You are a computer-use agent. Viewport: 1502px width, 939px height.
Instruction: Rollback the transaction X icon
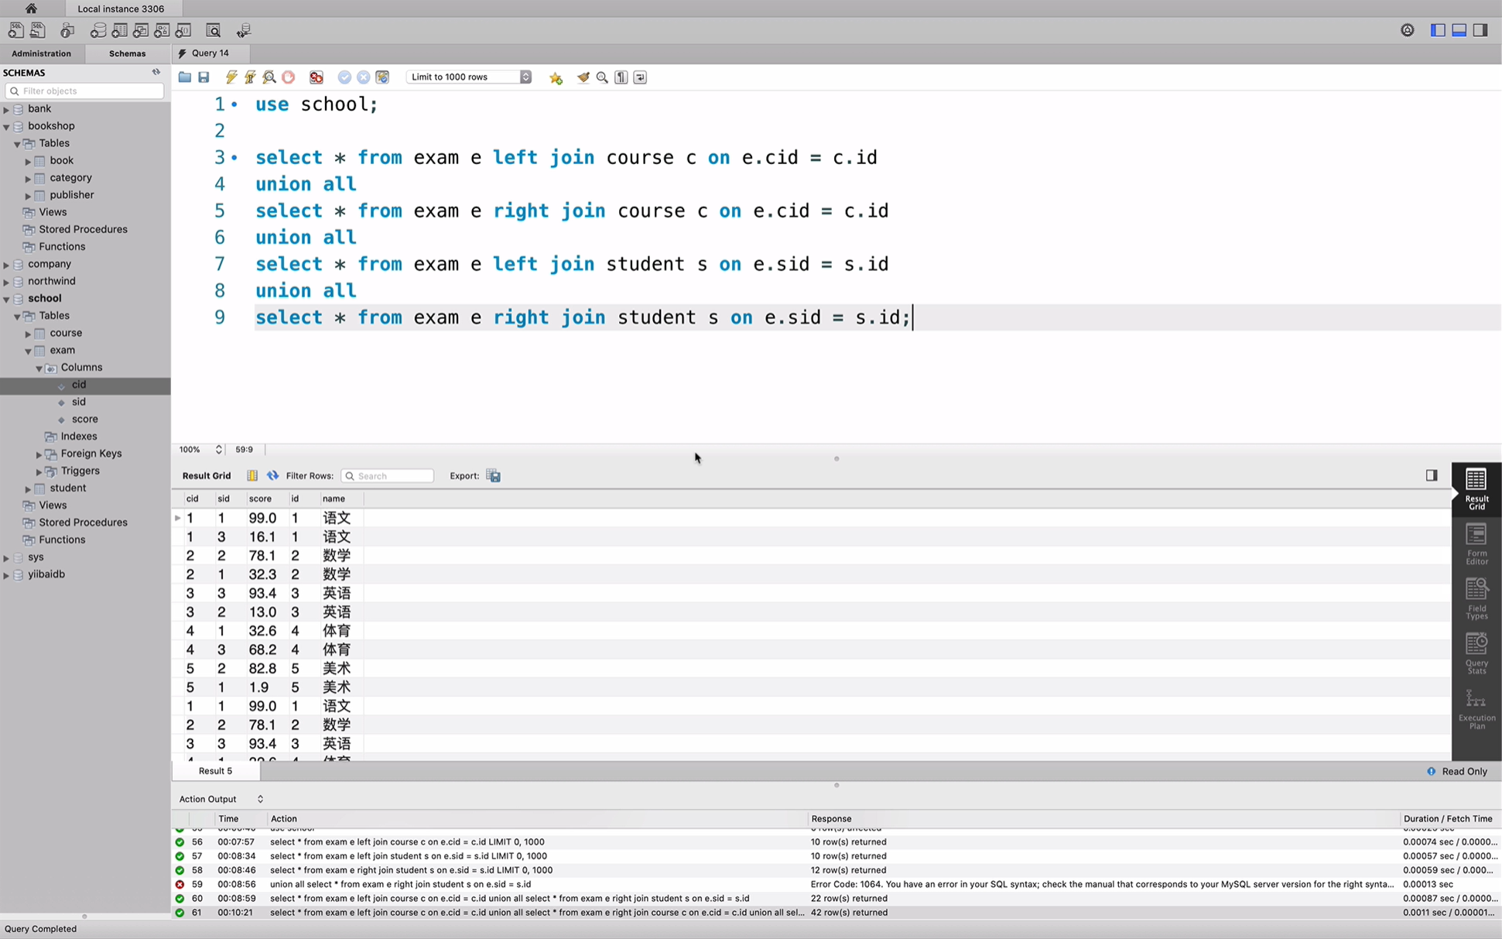(363, 77)
